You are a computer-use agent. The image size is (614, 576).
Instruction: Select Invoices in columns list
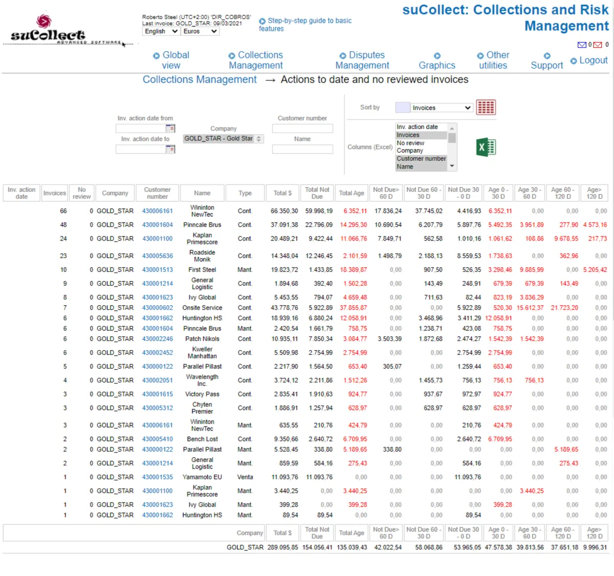[x=422, y=135]
